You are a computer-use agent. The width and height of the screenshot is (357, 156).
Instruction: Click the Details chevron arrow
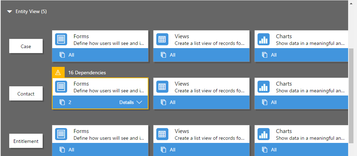click(139, 102)
